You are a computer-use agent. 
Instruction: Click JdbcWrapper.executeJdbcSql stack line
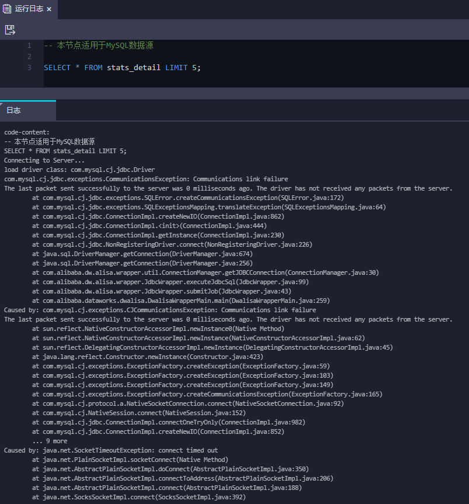pos(171,282)
